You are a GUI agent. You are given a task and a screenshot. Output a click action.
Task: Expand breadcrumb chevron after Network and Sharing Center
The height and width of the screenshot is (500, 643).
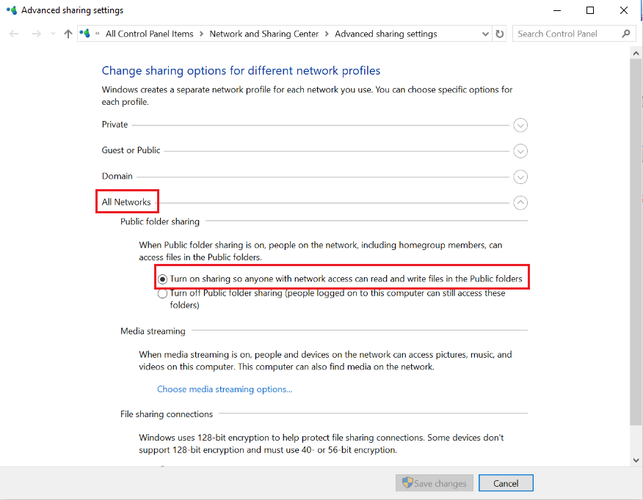coord(327,34)
